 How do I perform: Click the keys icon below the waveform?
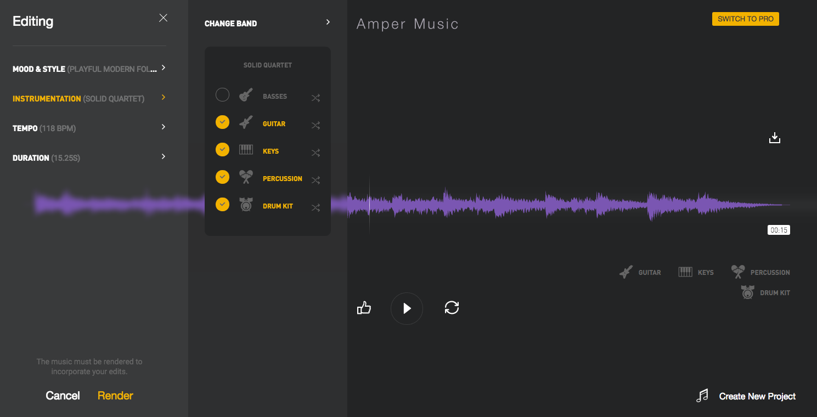coord(685,272)
